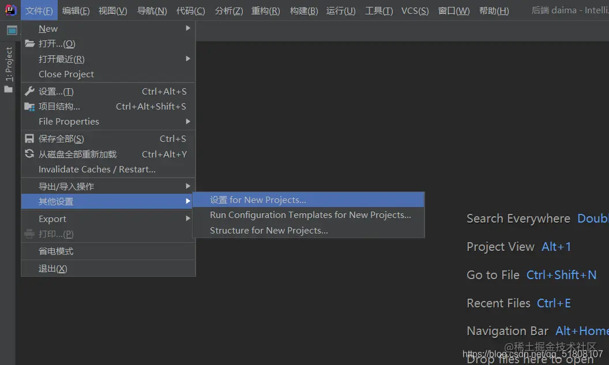Click the Ctrl+Alt+Shift+S shortcut label

coord(151,107)
